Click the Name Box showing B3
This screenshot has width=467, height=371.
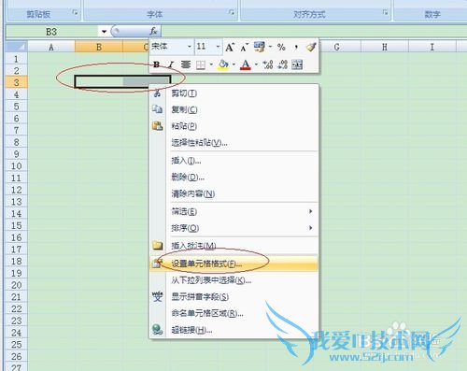click(51, 32)
